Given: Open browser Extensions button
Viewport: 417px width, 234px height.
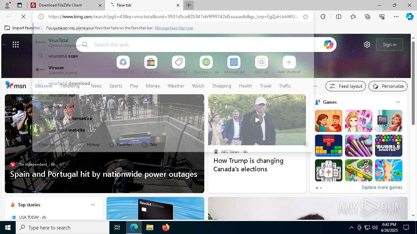Looking at the screenshot, I should coord(323,17).
